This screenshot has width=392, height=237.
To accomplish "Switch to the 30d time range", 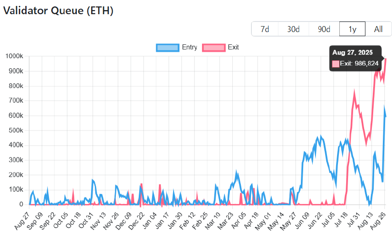I will click(x=293, y=29).
